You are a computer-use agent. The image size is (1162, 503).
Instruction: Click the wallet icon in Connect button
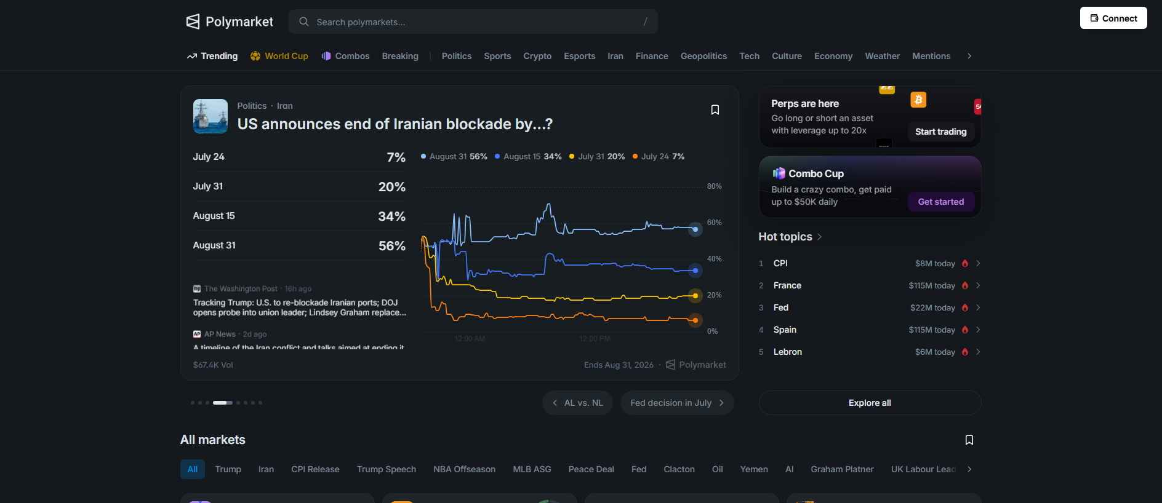pos(1094,18)
